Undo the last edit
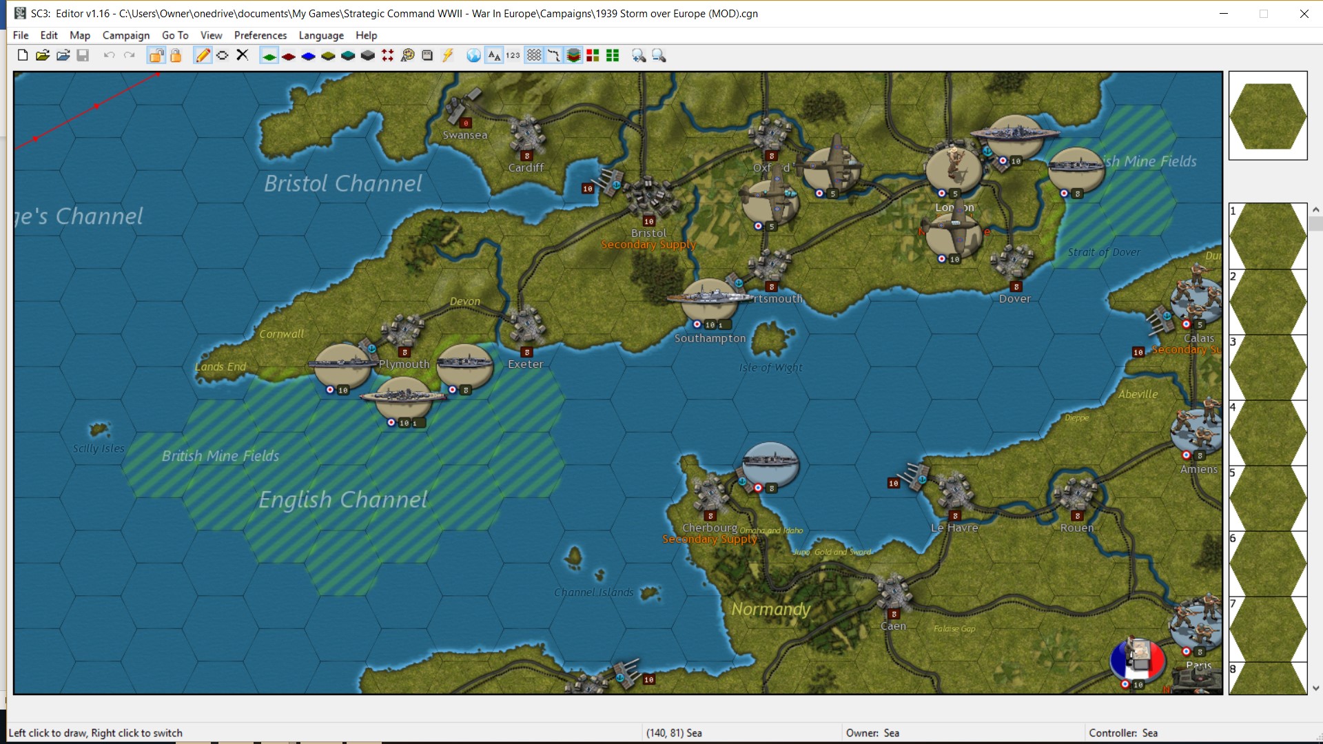Screen dimensions: 1323x744 pos(109,56)
